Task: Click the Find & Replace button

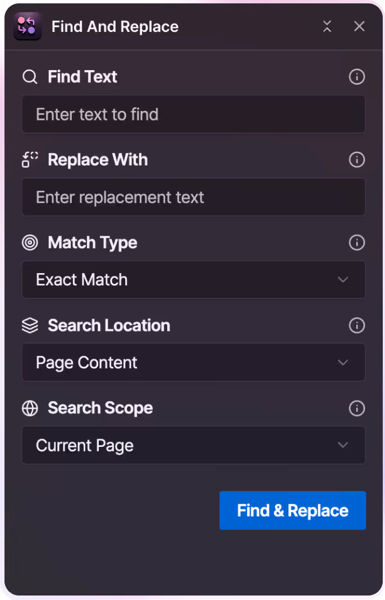Action: coord(292,510)
